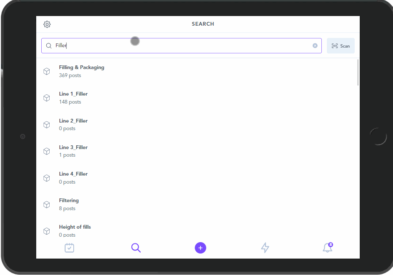Open settings via the gear icon

coord(47,24)
